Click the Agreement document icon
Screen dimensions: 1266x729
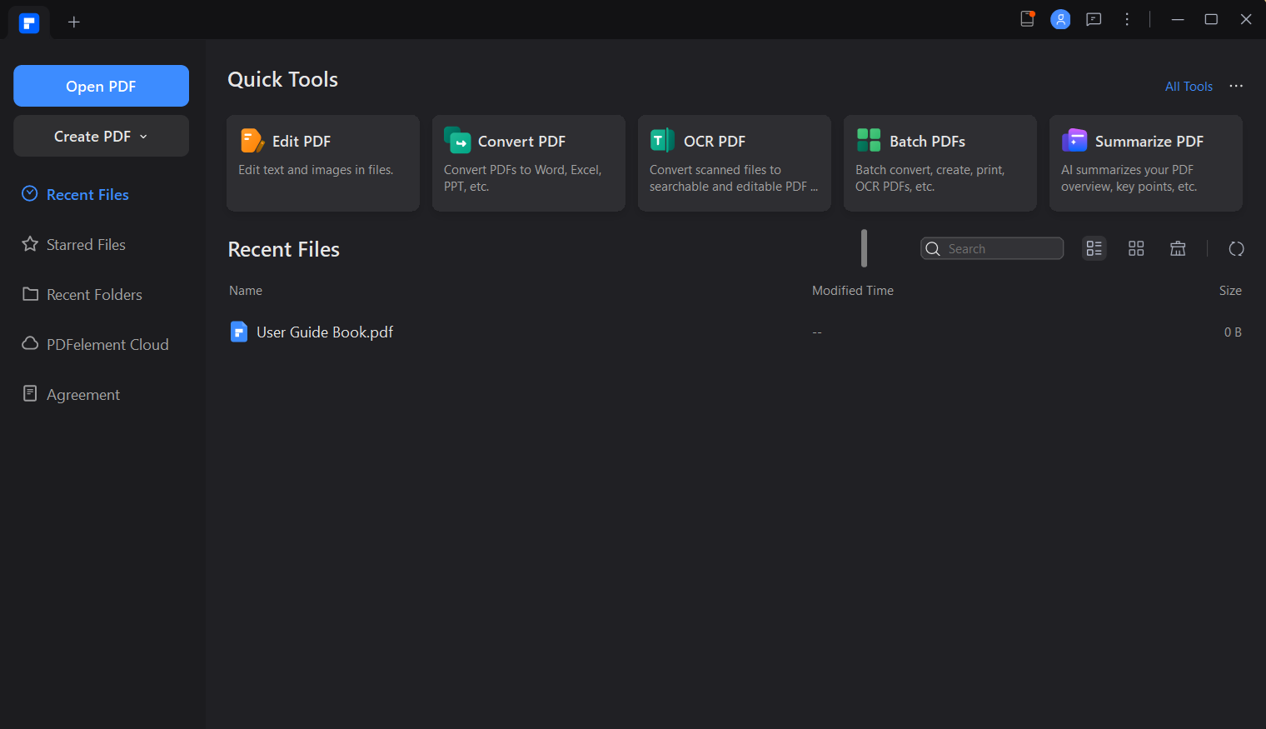pyautogui.click(x=30, y=393)
